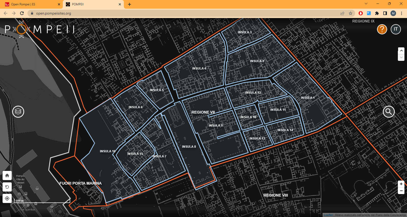This screenshot has height=217, width=407.
Task: Click the home view button
Action: click(x=7, y=175)
